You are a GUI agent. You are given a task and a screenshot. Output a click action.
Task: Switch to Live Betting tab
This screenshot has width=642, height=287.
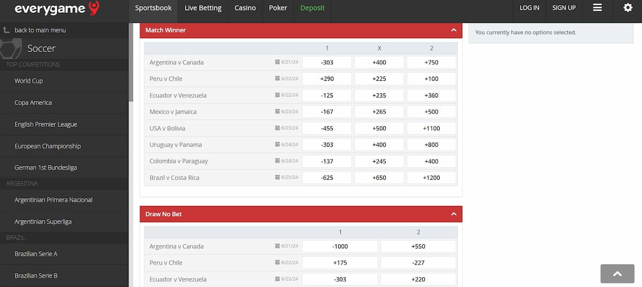(x=203, y=8)
